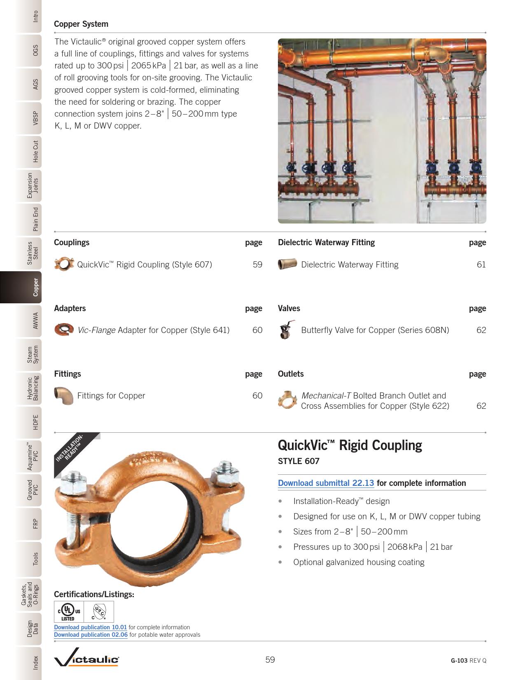Image resolution: width=525 pixels, height=680 pixels.
Task: Open Download publication 10.01 link
Action: coord(91,627)
